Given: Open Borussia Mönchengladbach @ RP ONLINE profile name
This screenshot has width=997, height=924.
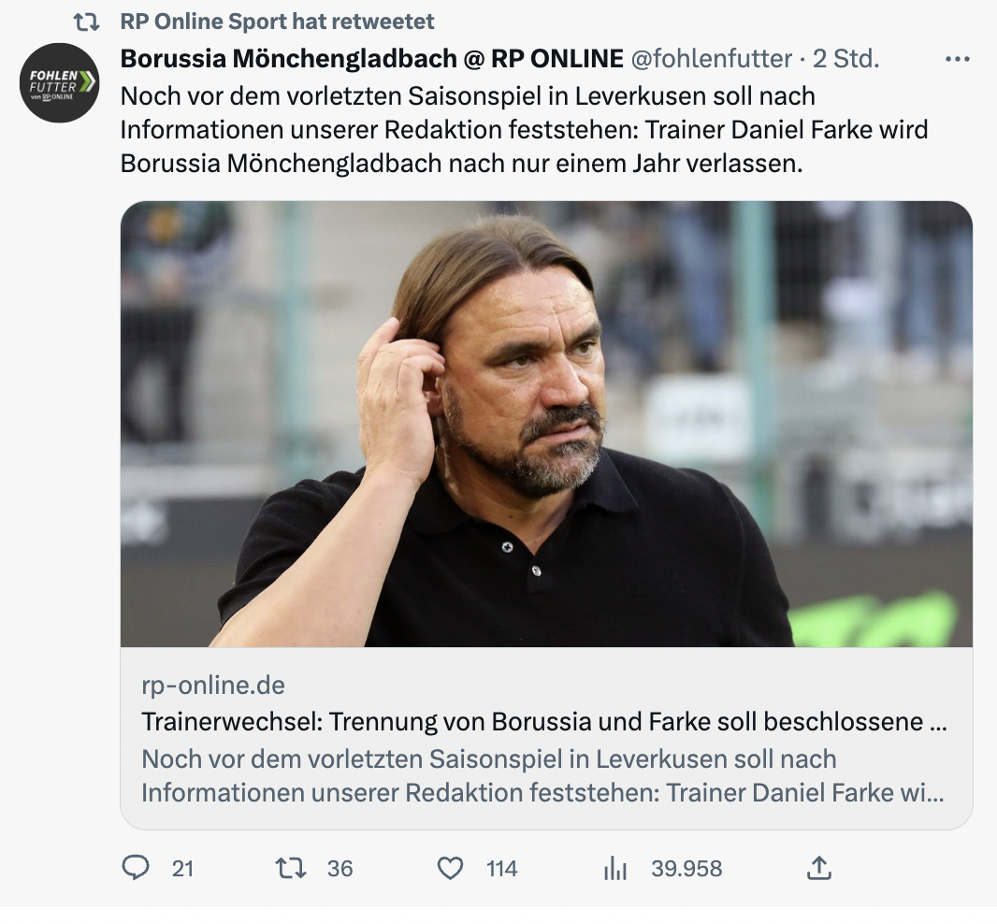Looking at the screenshot, I should [371, 59].
